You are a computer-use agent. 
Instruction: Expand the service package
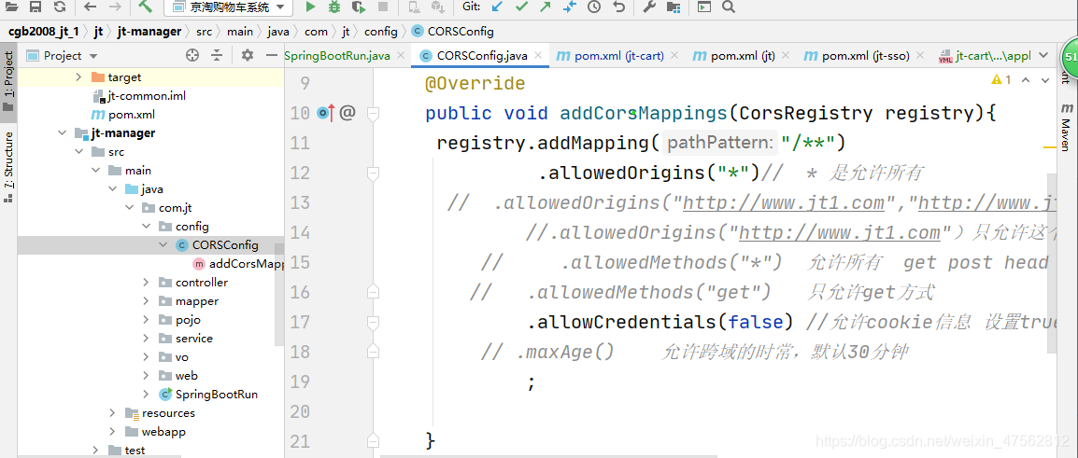[x=146, y=339]
